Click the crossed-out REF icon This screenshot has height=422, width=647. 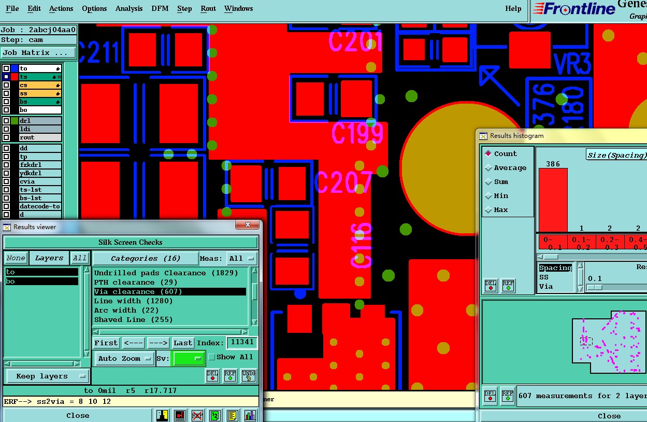tap(197, 415)
